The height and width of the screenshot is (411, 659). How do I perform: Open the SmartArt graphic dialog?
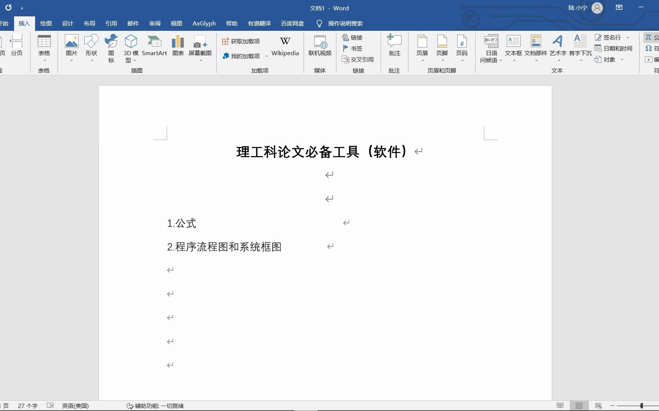tap(154, 46)
